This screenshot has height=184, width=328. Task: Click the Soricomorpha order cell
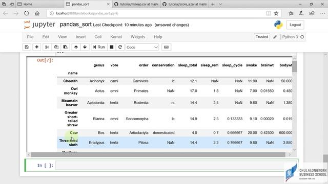[137, 119]
